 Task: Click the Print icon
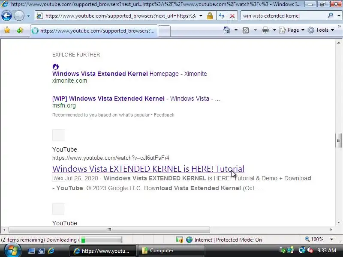pyautogui.click(x=265, y=30)
